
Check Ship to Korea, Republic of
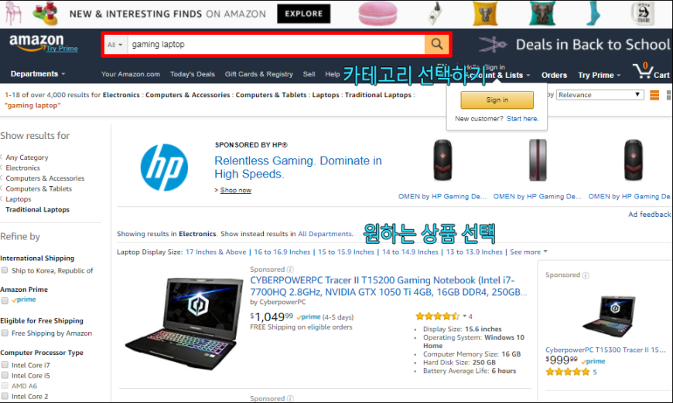(5, 270)
